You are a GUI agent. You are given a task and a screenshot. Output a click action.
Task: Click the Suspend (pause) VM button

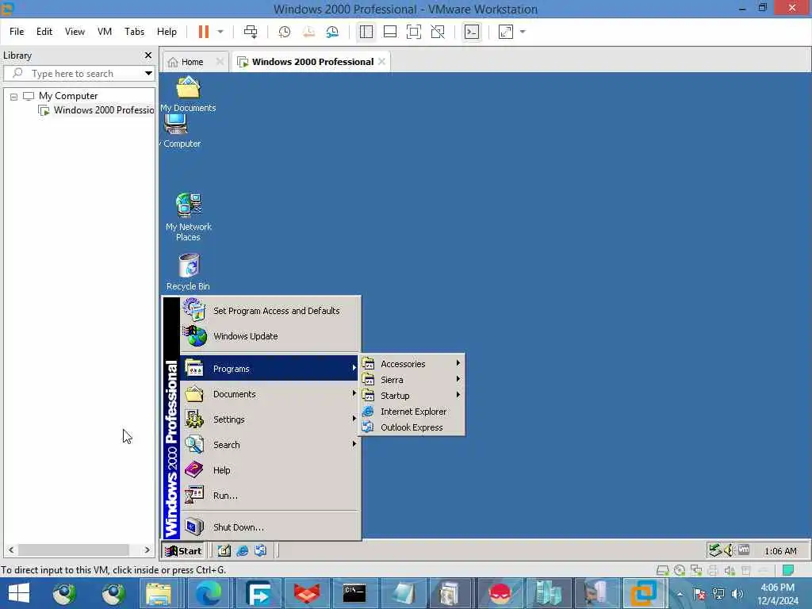click(204, 32)
